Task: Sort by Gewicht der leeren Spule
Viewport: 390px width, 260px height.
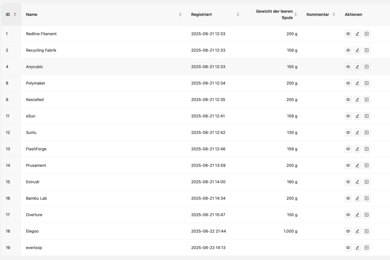Action: point(296,14)
